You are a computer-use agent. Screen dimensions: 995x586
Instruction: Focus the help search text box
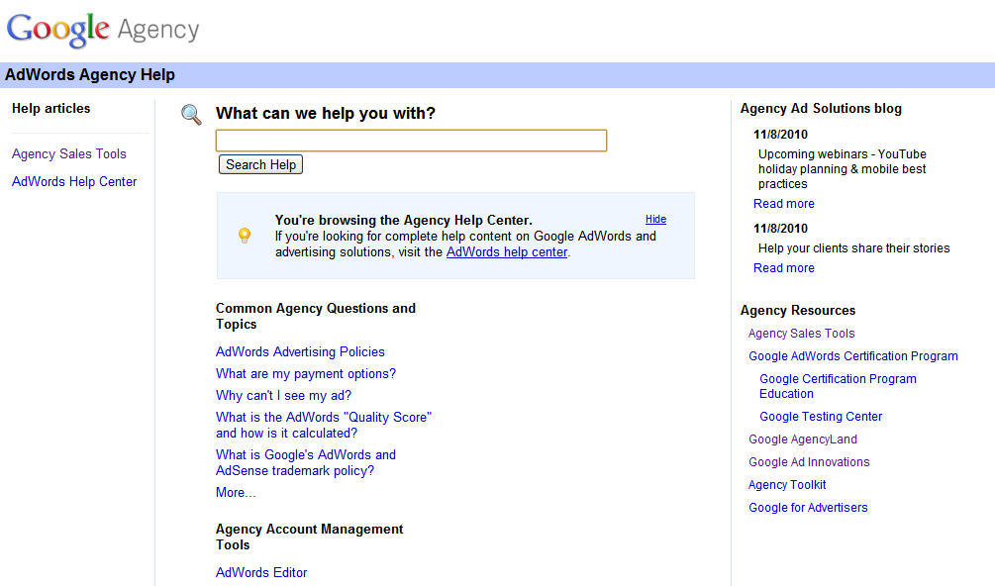click(x=411, y=141)
